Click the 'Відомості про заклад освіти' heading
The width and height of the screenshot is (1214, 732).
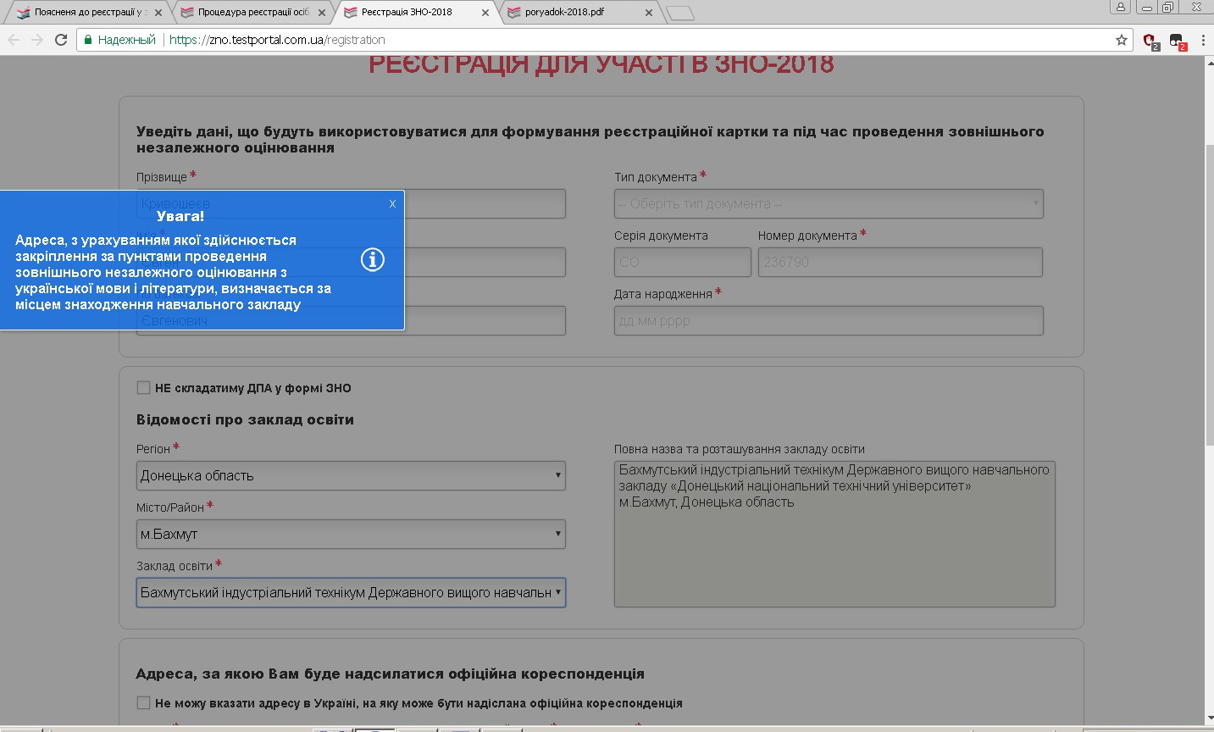(x=245, y=419)
